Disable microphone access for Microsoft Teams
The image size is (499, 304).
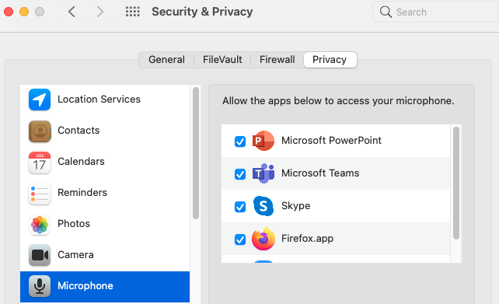click(240, 174)
